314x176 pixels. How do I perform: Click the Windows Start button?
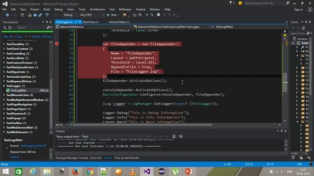pyautogui.click(x=5, y=172)
